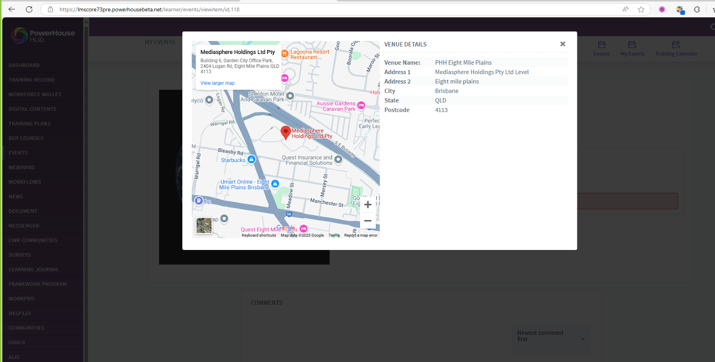Open WorkPro sidebar item
Viewport: 715px width, 362px height.
(21, 299)
